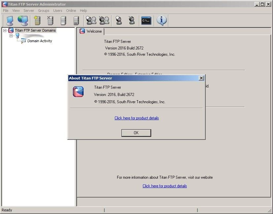Image resolution: width=273 pixels, height=214 pixels.
Task: Open the View menu
Action: tap(16, 11)
